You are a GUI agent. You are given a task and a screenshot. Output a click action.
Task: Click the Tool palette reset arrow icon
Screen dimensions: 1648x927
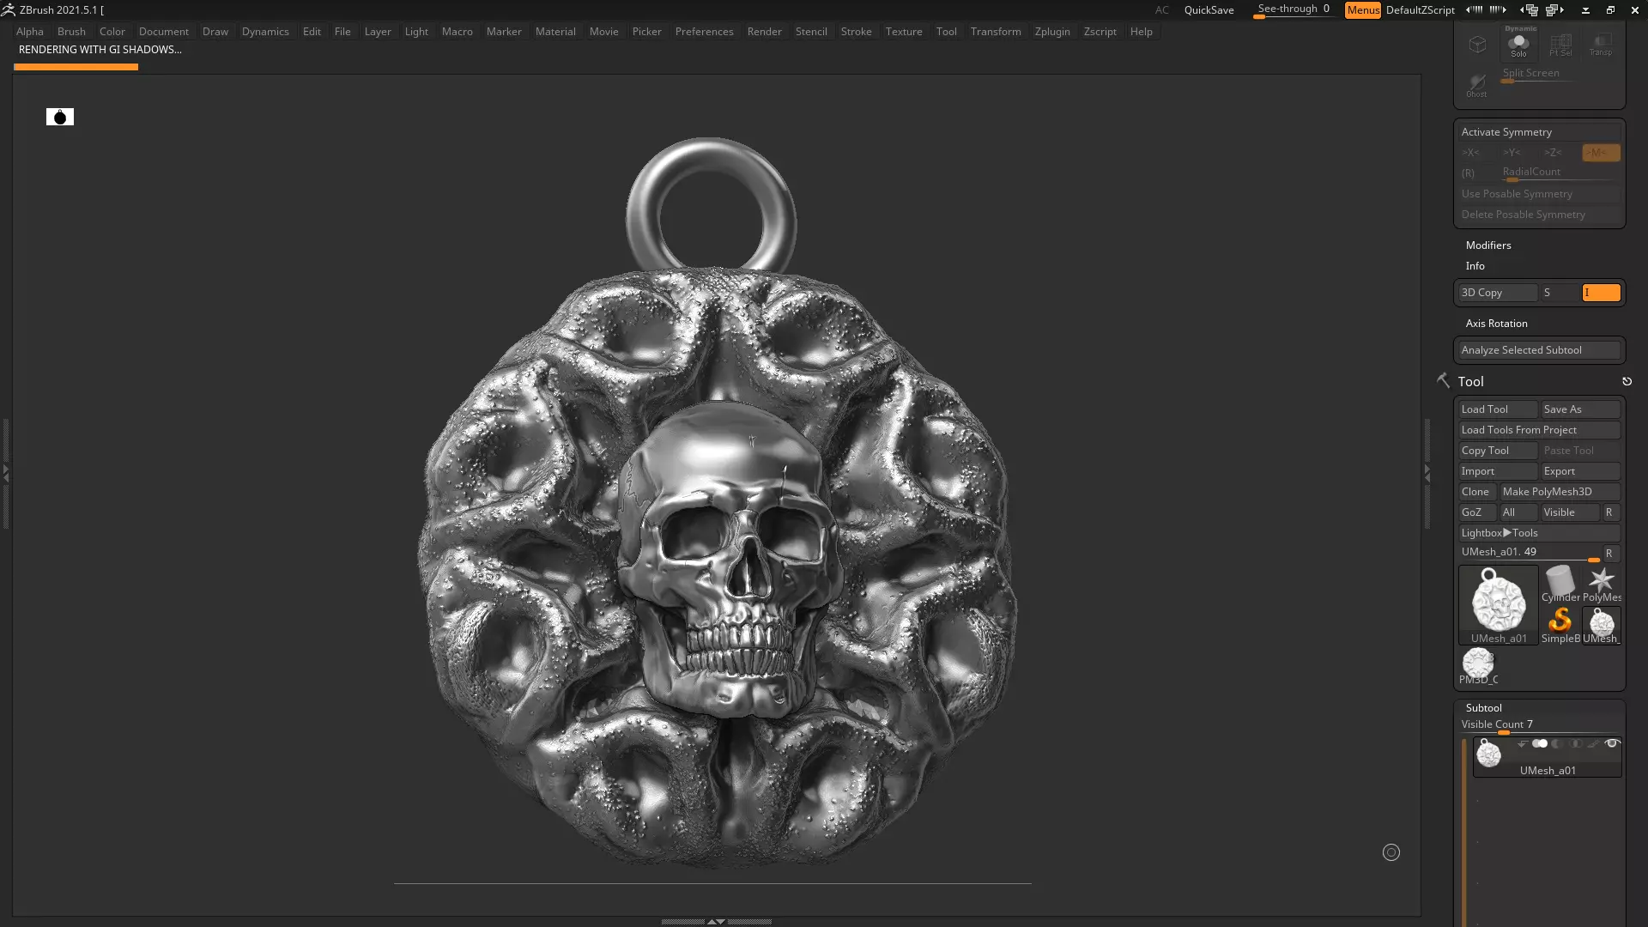(1627, 381)
